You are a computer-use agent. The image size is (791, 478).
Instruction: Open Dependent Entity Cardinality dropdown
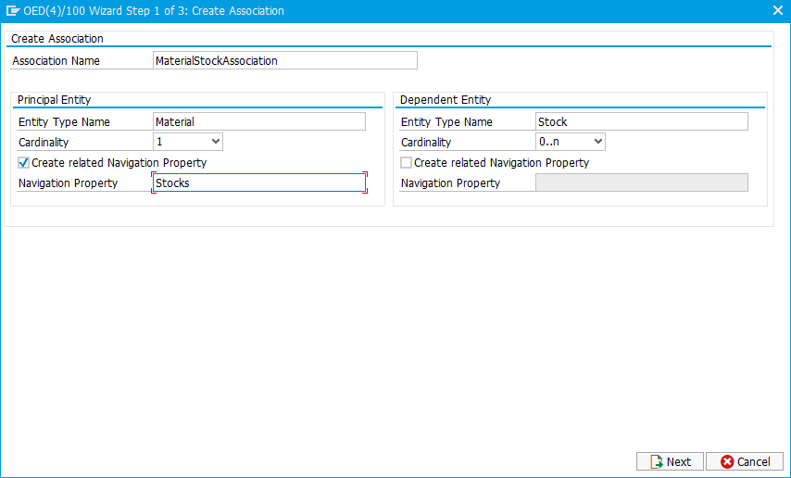pos(570,142)
